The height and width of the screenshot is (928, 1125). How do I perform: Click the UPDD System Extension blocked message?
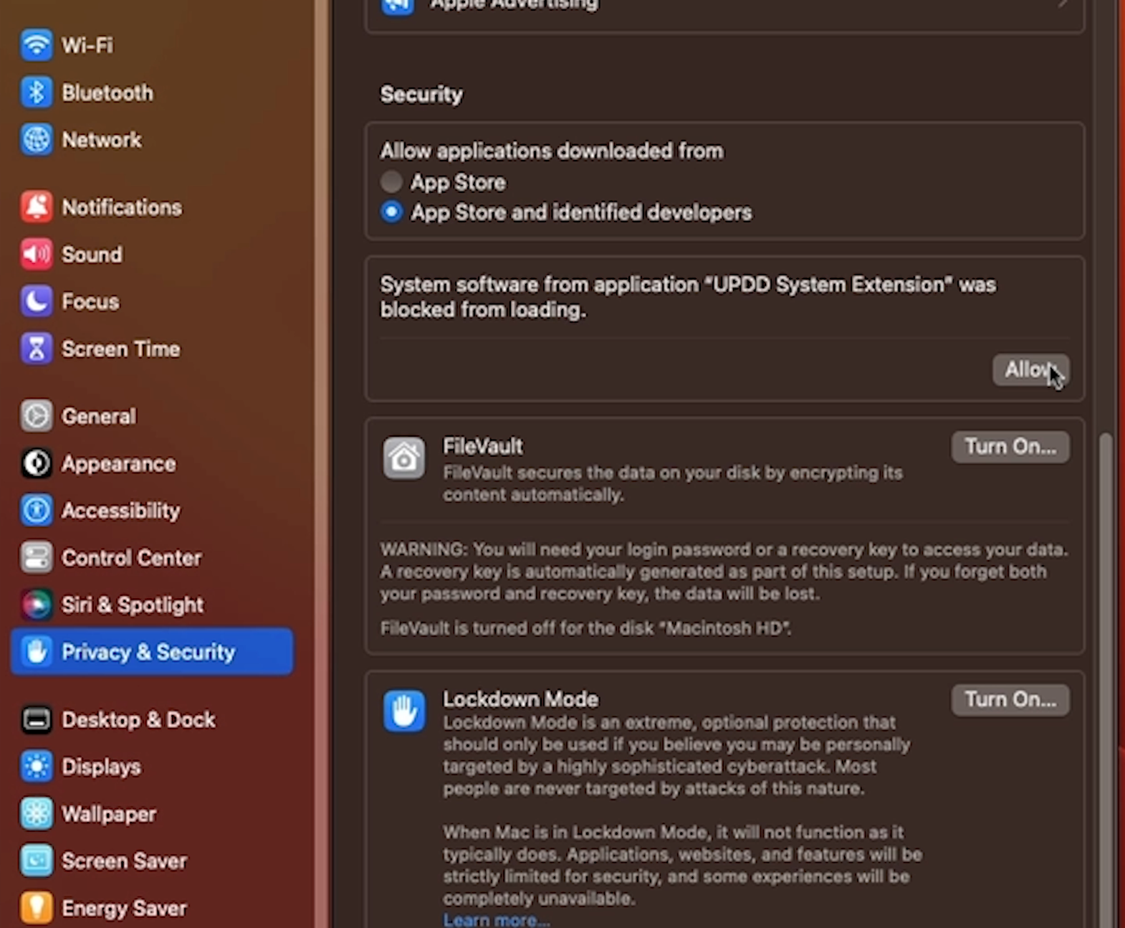tap(688, 297)
